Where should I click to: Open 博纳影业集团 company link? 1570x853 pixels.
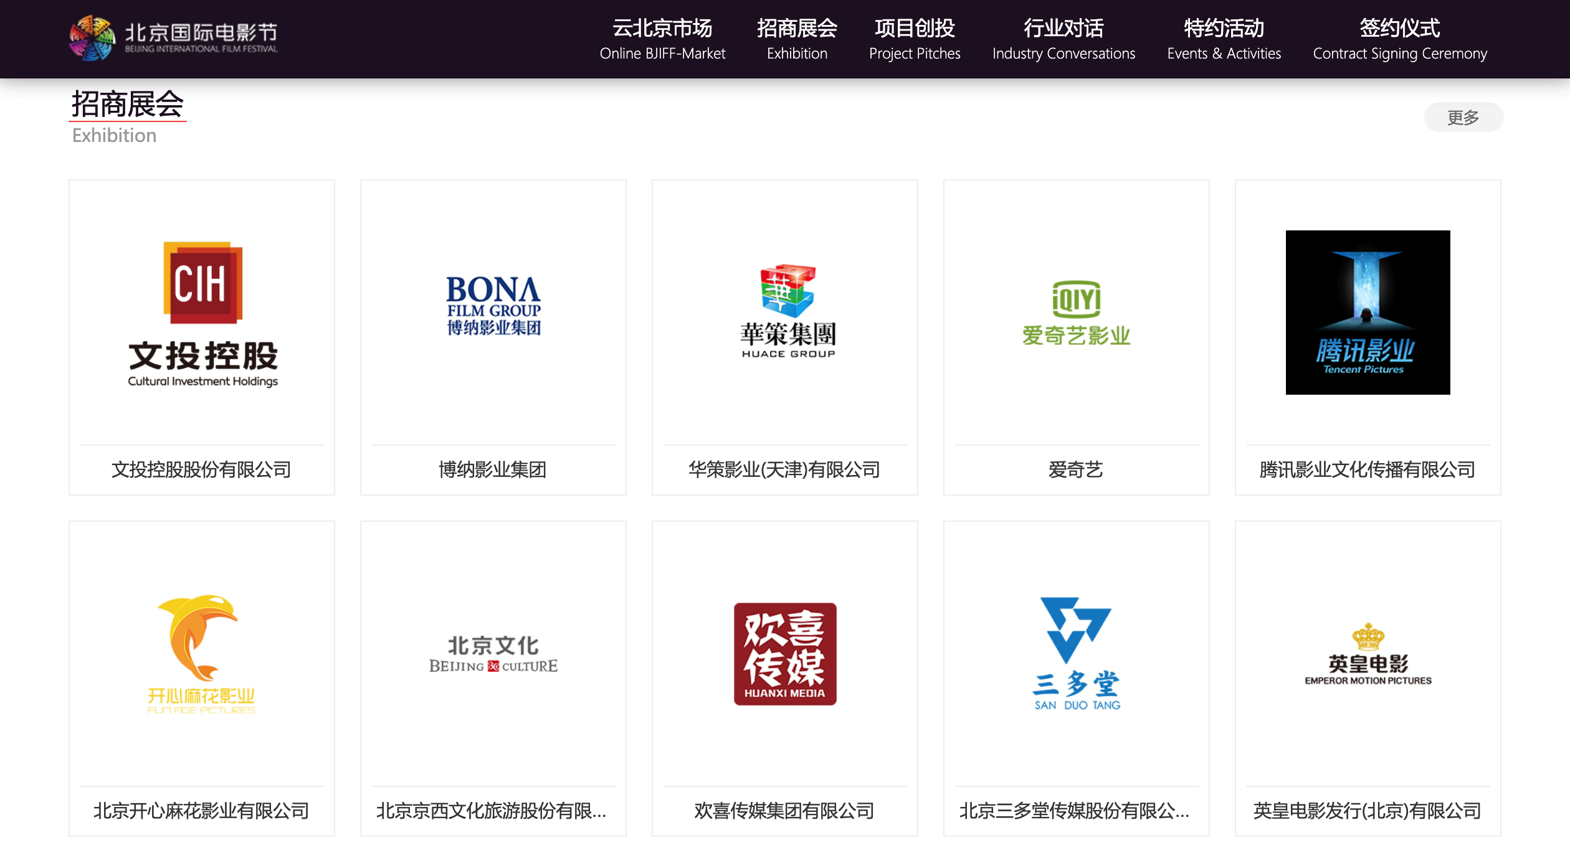(493, 469)
